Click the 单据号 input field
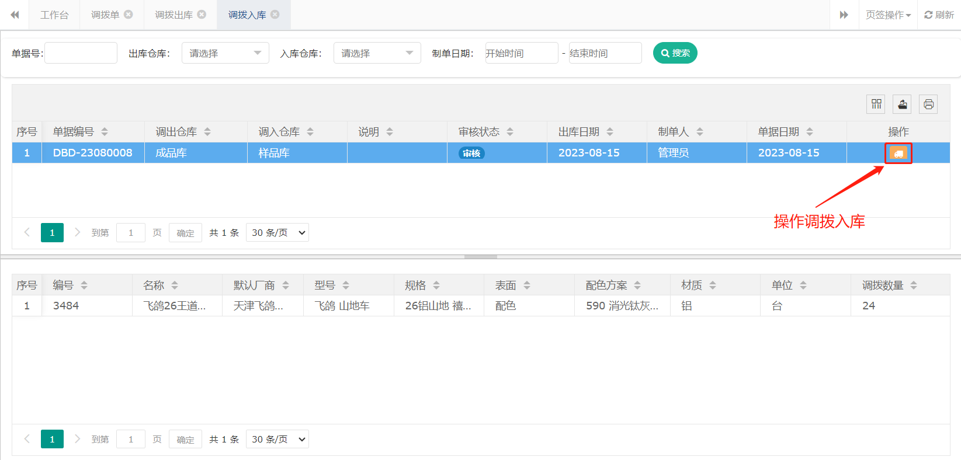 pyautogui.click(x=81, y=53)
